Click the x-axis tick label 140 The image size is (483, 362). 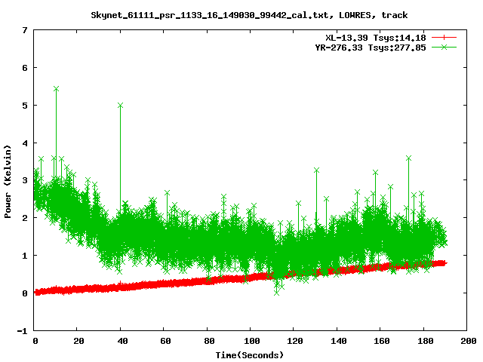tap(337, 341)
